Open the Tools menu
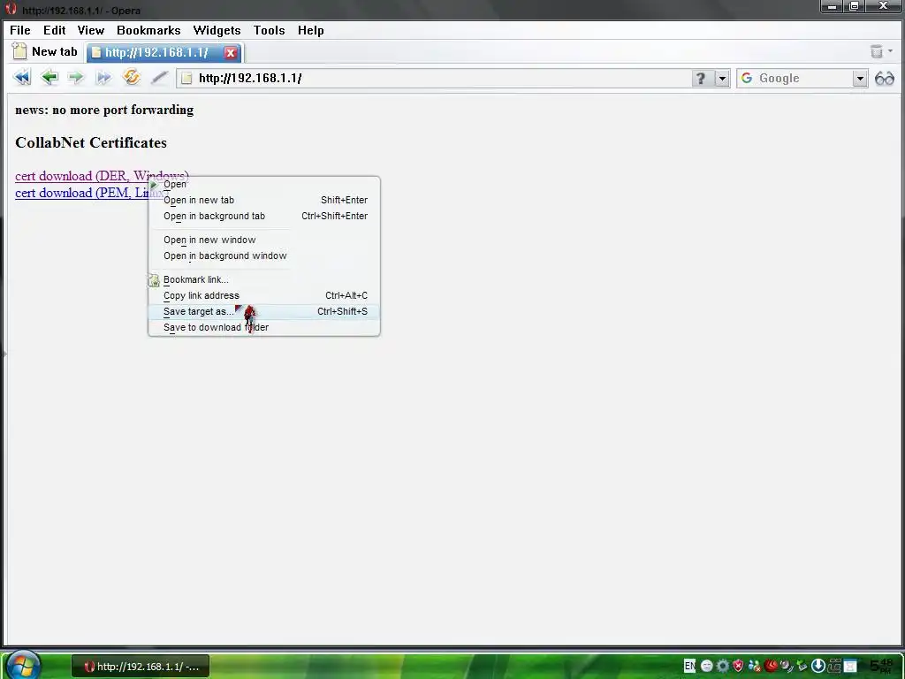 pos(269,30)
